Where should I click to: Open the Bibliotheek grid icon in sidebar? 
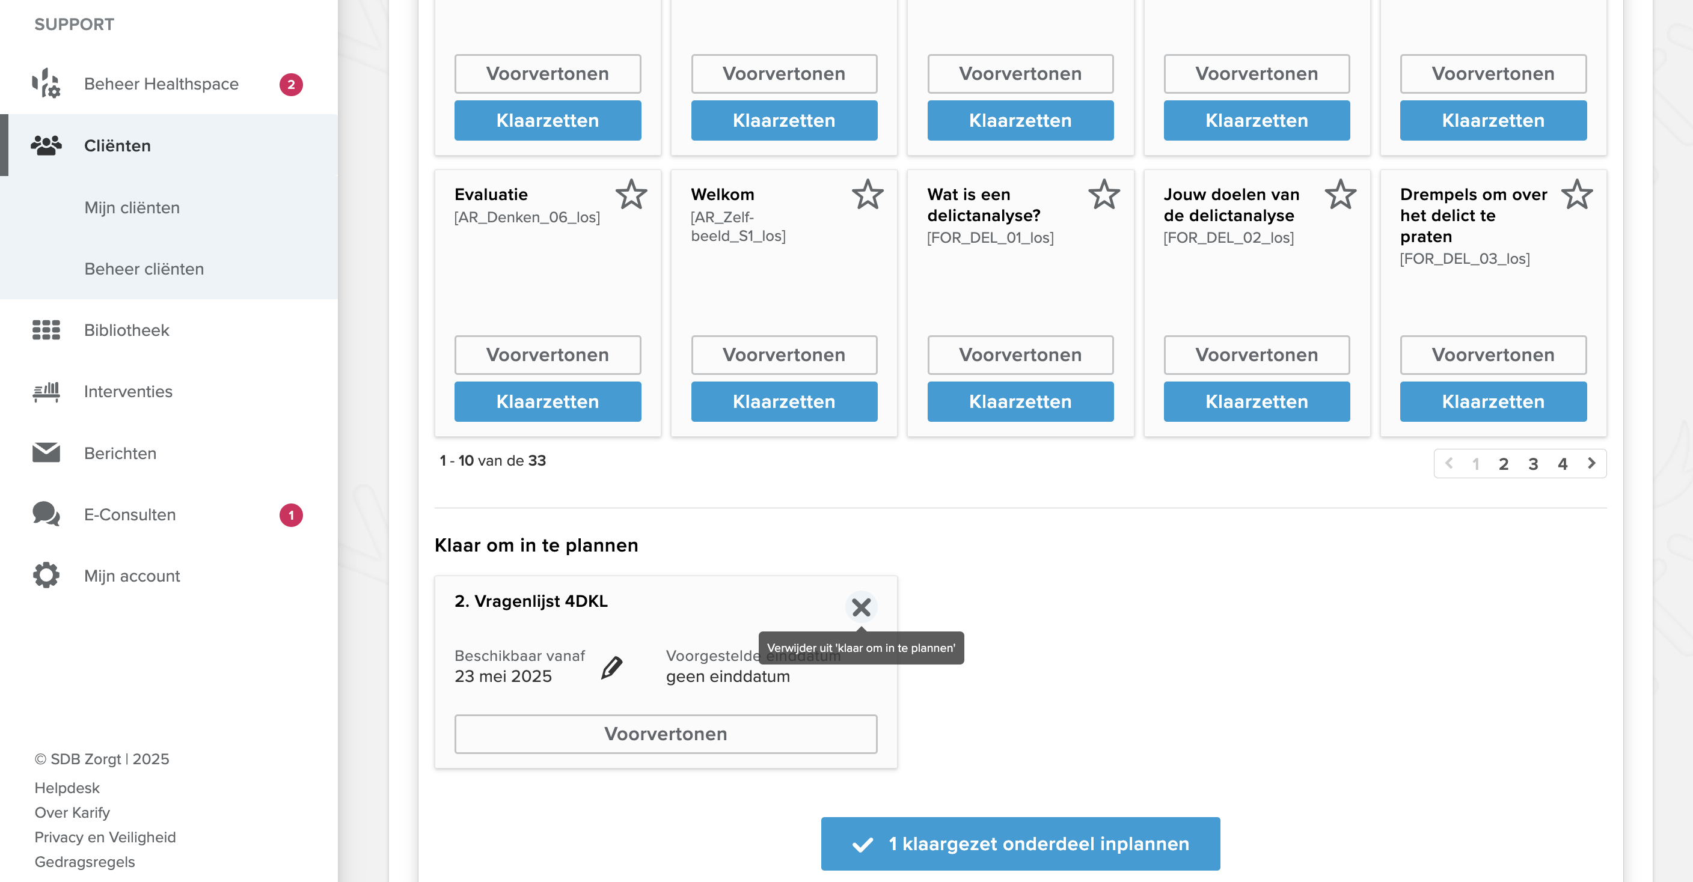[46, 330]
